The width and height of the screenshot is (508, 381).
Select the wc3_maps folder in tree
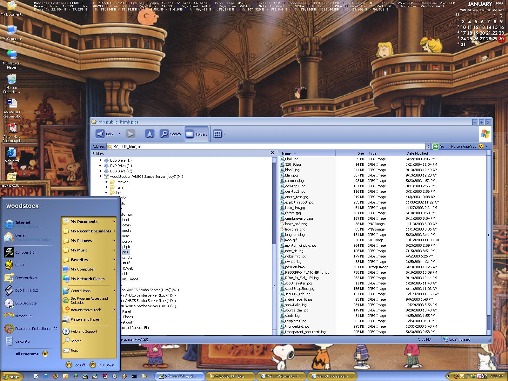point(130,279)
